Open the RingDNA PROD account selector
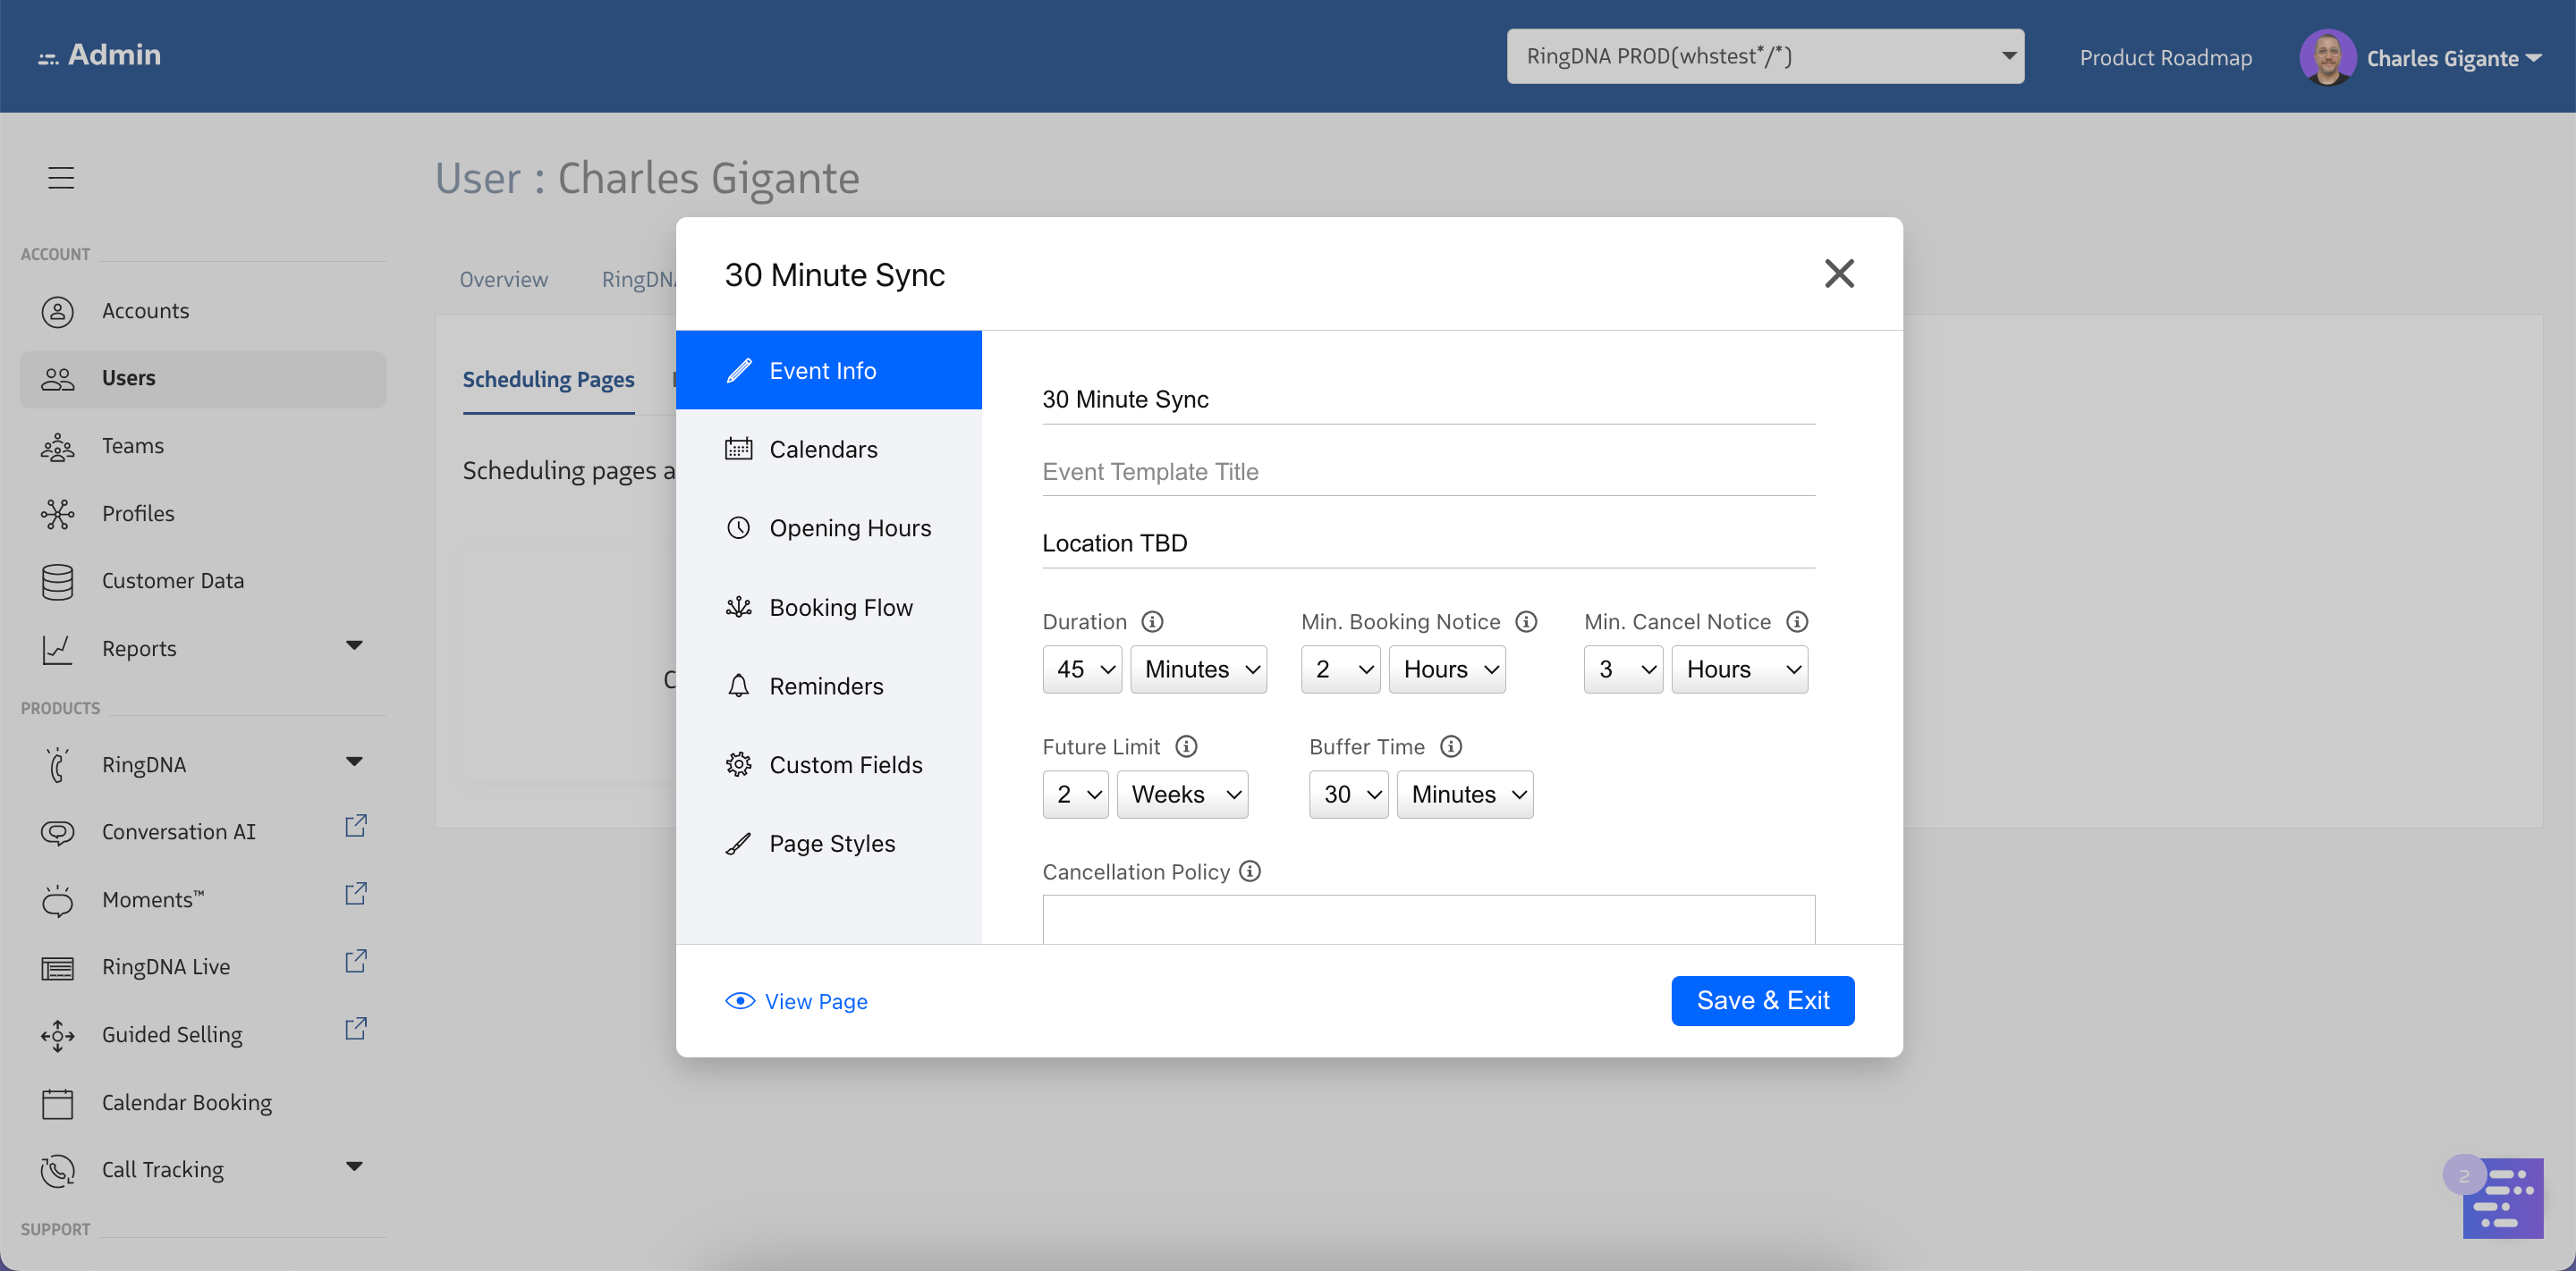The image size is (2576, 1271). coord(1765,56)
